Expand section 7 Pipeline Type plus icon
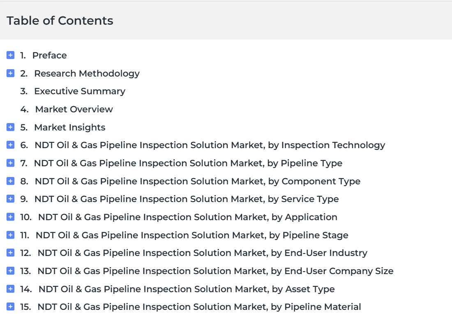 pos(10,163)
